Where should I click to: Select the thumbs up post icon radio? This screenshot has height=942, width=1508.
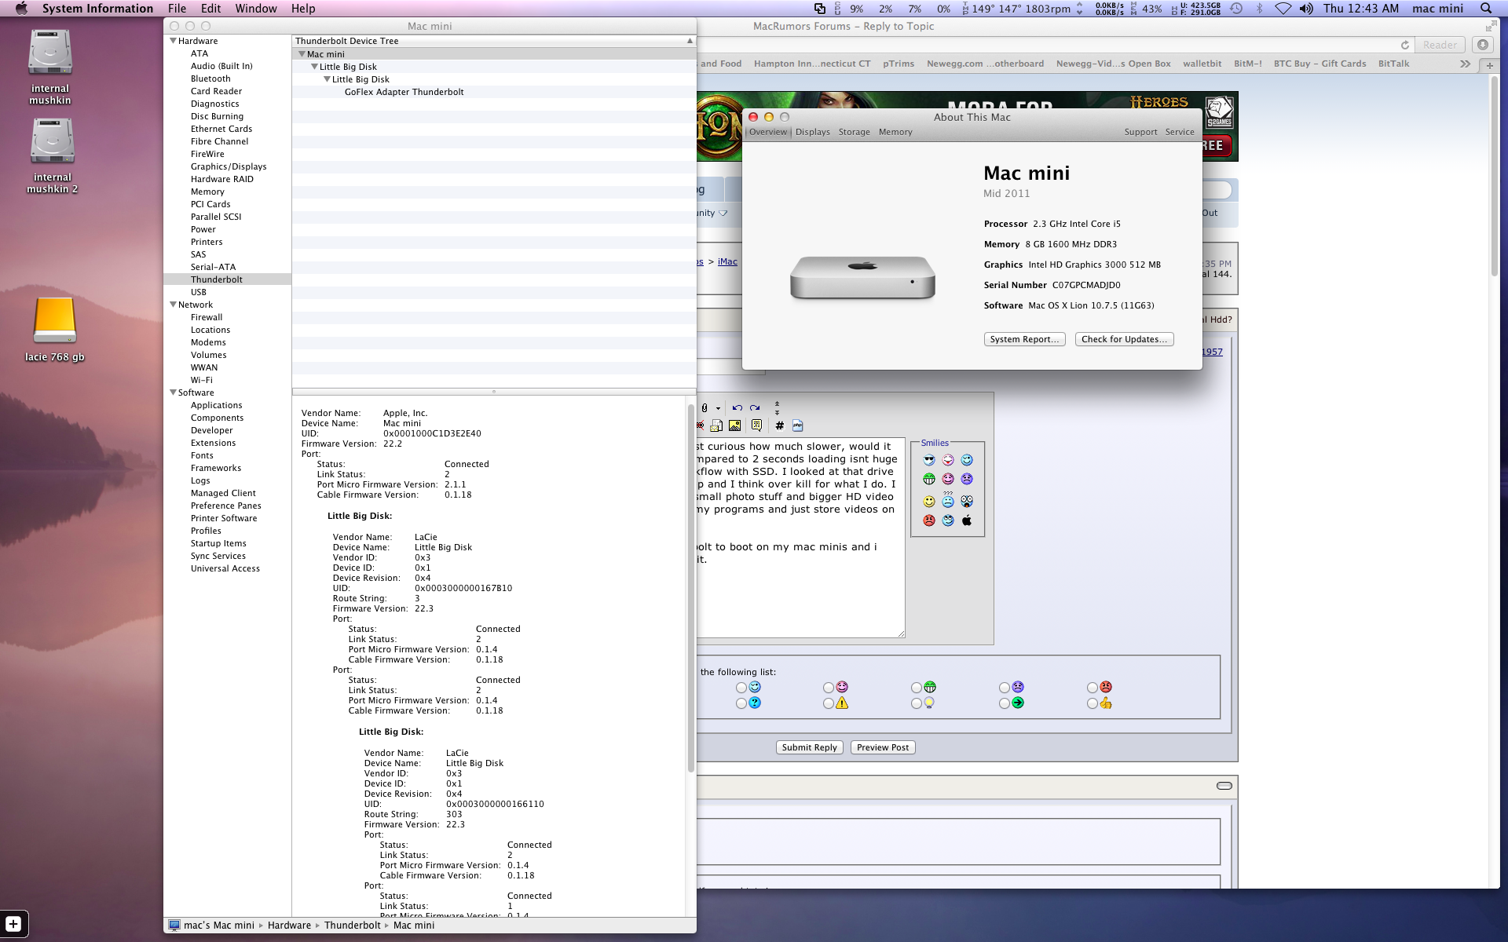(1093, 703)
